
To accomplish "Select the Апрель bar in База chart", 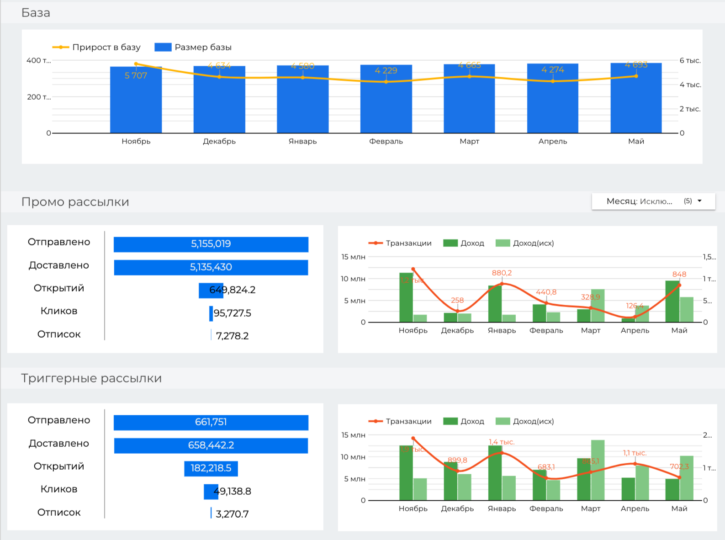I will pyautogui.click(x=553, y=98).
